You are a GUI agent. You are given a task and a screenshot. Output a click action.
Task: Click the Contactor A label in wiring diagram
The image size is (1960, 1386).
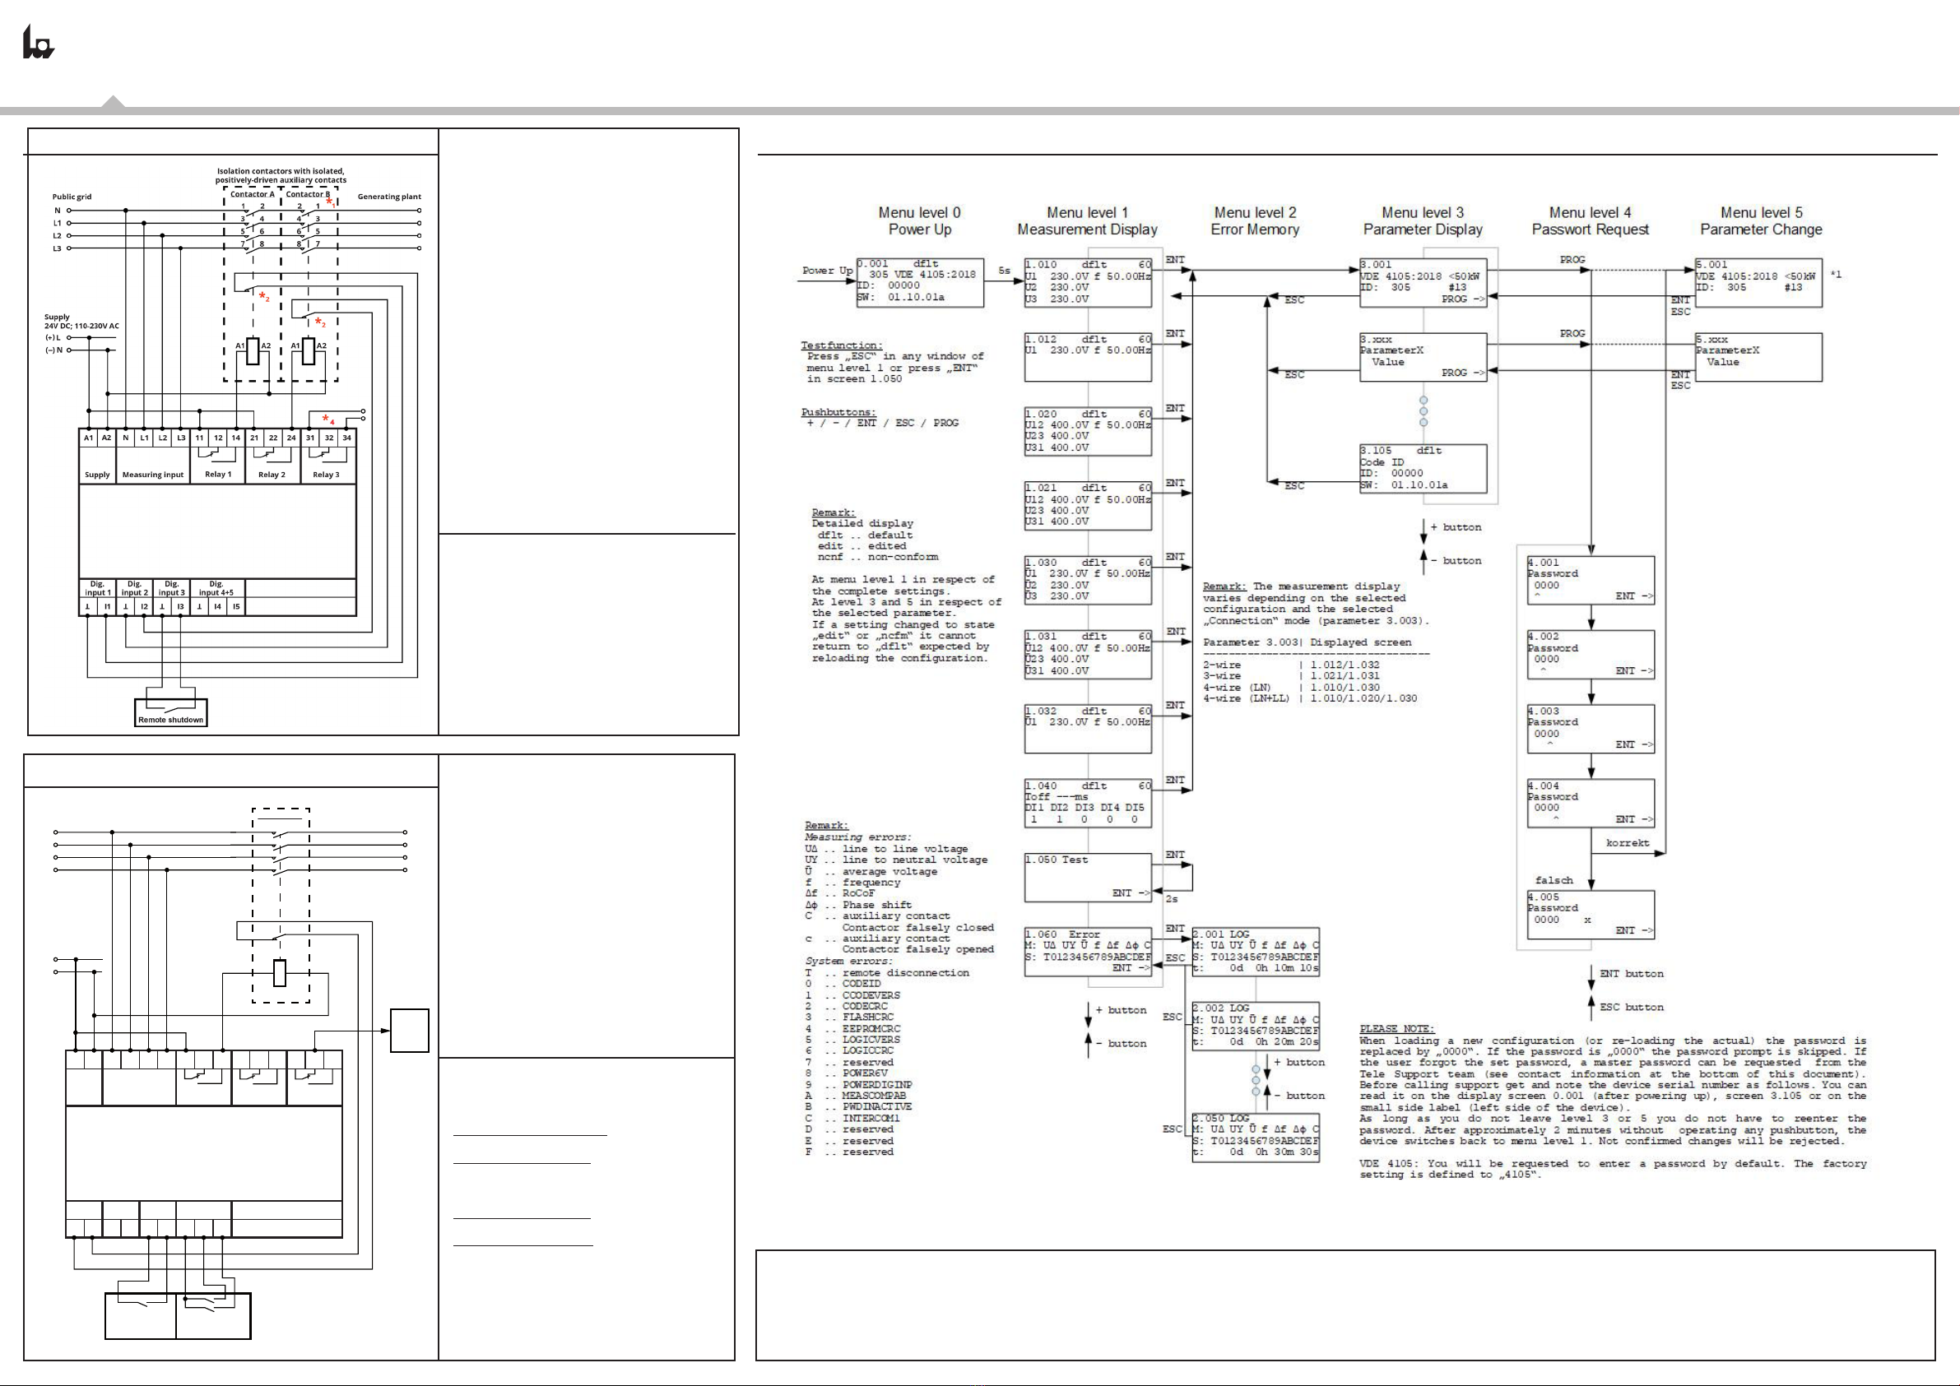pos(253,195)
